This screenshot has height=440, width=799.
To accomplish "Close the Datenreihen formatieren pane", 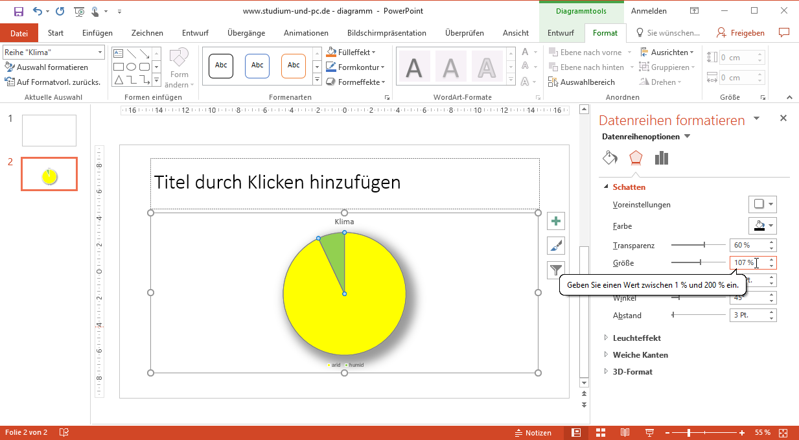I will [783, 118].
